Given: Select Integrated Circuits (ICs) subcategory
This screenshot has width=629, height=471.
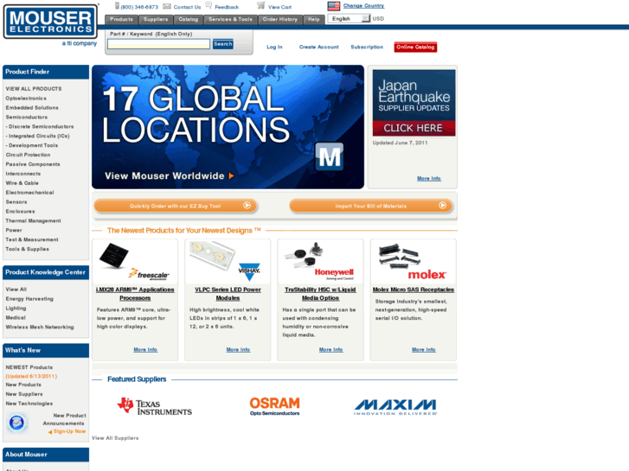Looking at the screenshot, I should (x=38, y=136).
